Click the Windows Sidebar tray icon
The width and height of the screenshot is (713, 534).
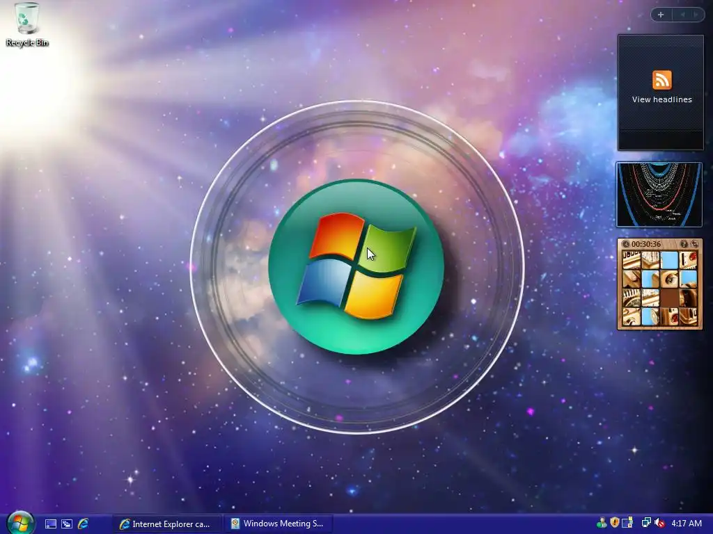(x=627, y=523)
